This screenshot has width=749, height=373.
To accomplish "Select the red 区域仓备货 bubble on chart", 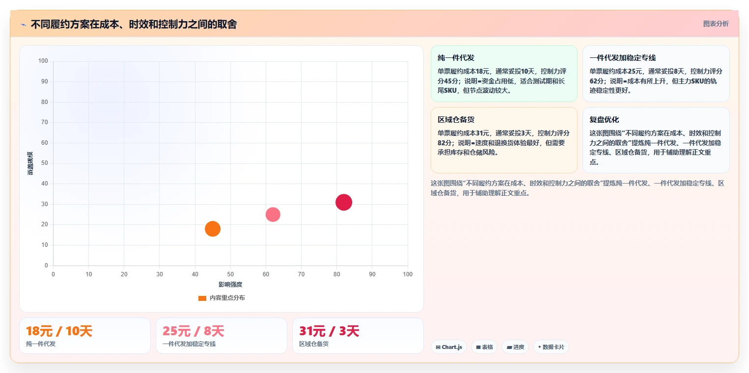I will pos(344,202).
